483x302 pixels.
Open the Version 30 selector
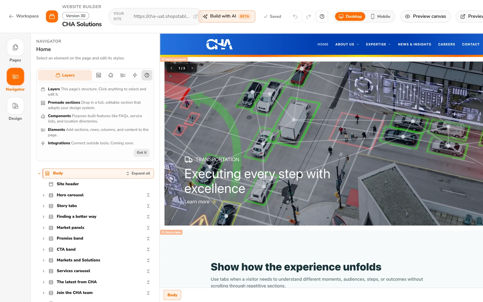click(76, 16)
